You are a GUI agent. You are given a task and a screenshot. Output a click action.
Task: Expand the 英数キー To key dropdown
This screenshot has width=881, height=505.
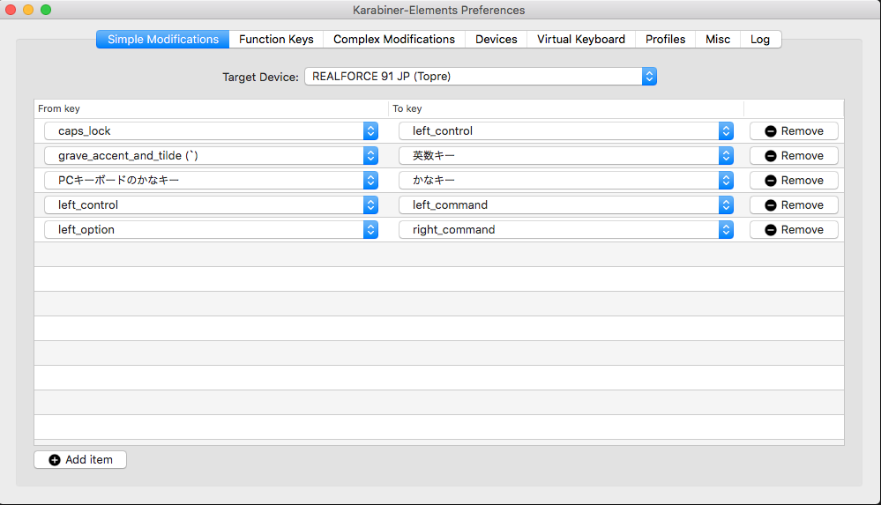pos(565,155)
